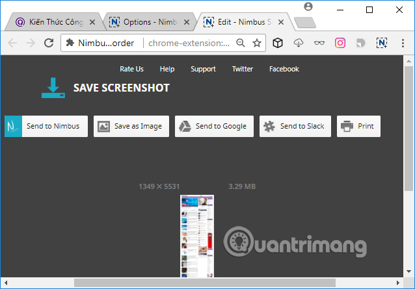Click Send to Google button
This screenshot has height=289, width=415.
[x=214, y=126]
